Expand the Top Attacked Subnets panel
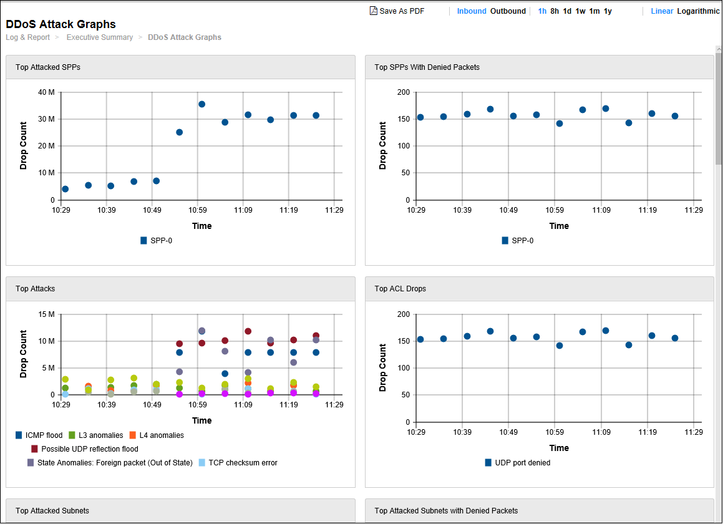 [x=180, y=510]
